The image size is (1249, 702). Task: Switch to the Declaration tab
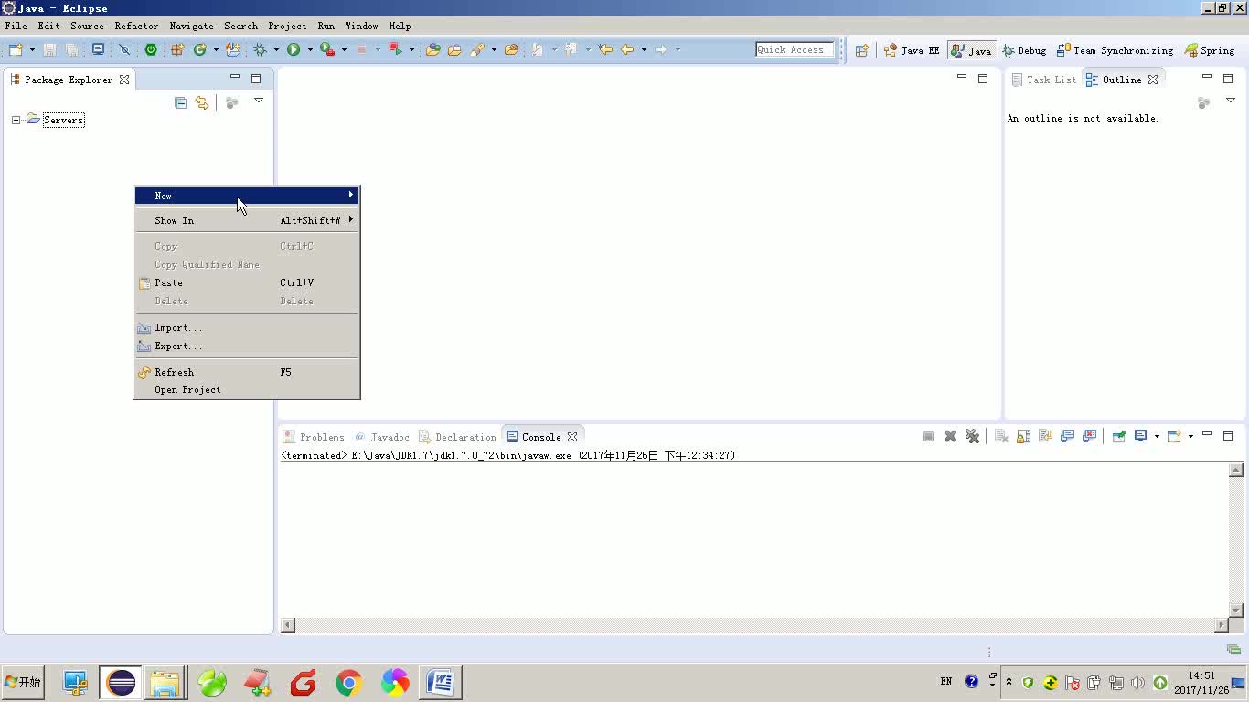(x=458, y=437)
